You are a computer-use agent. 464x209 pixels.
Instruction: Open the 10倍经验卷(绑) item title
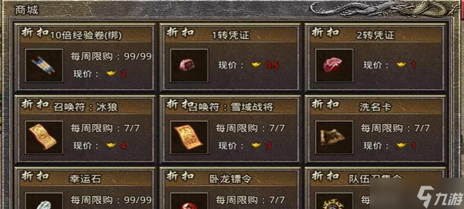[x=86, y=36]
